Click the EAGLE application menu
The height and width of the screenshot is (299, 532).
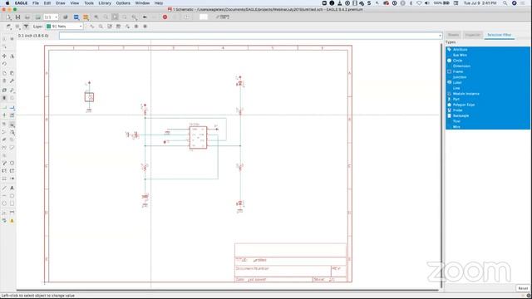21,3
